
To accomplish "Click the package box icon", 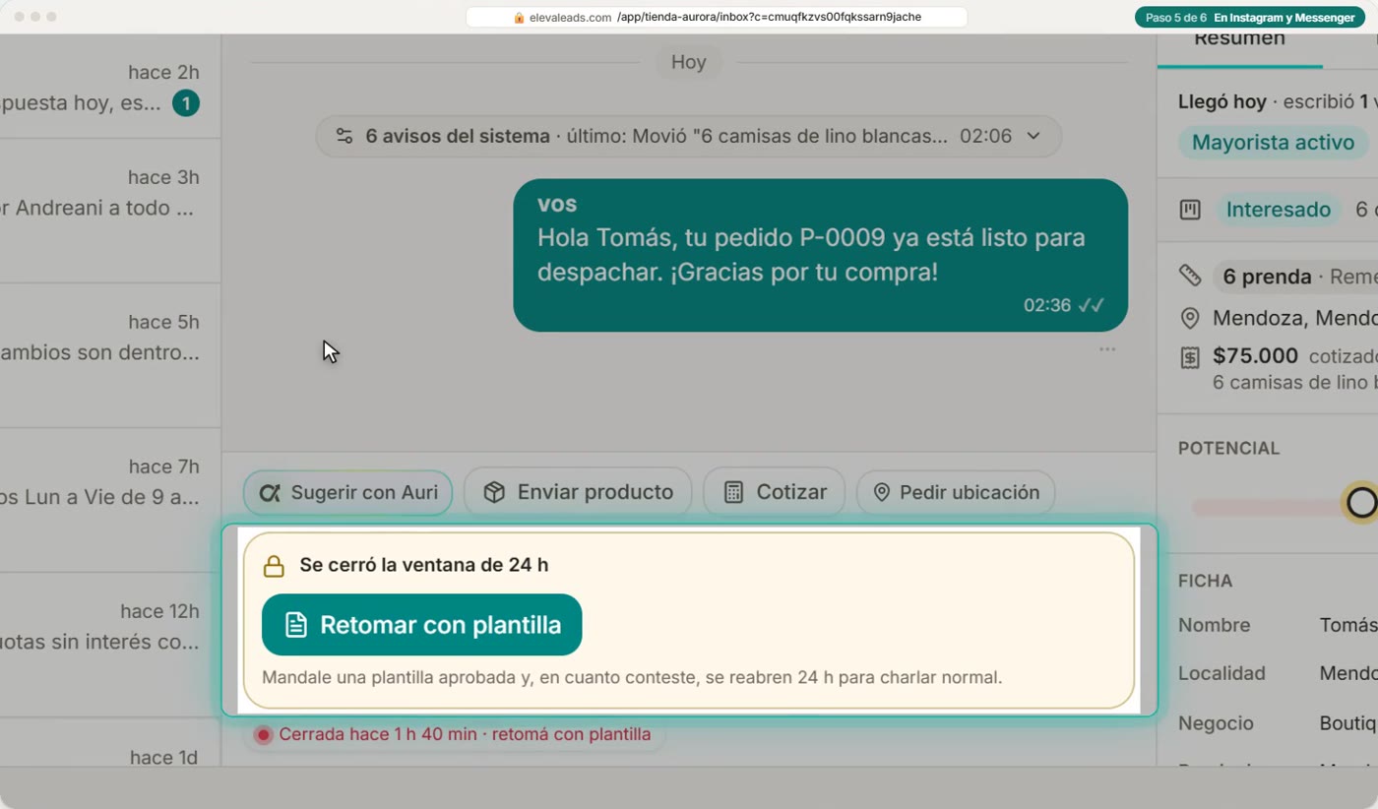I will 494,493.
